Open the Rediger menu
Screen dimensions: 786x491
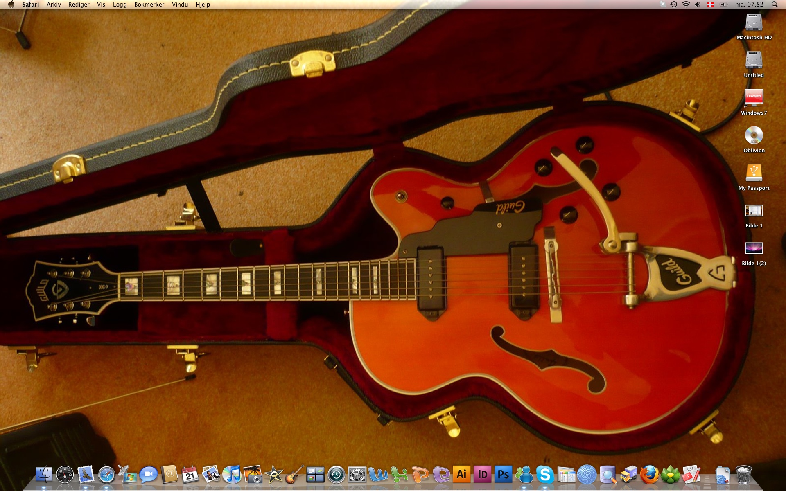(79, 5)
